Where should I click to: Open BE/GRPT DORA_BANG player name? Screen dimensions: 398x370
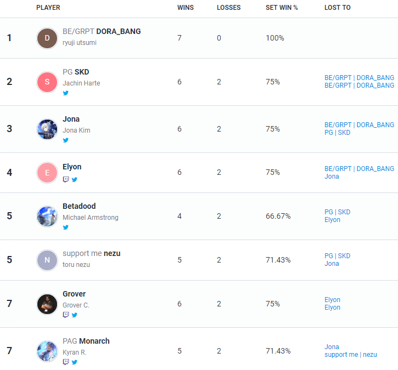(102, 31)
